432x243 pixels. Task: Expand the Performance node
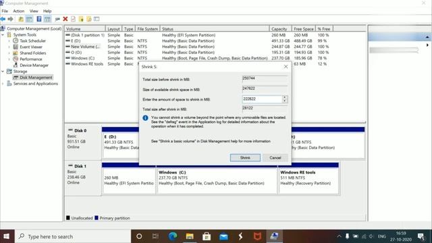9,59
